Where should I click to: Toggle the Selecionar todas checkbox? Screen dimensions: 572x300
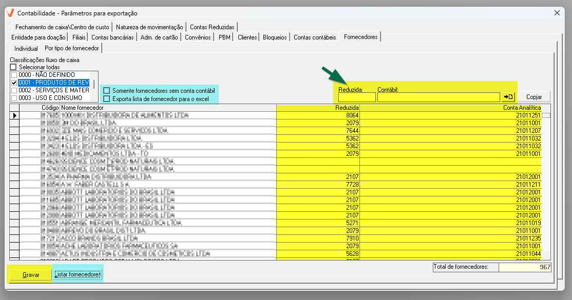[x=13, y=67]
